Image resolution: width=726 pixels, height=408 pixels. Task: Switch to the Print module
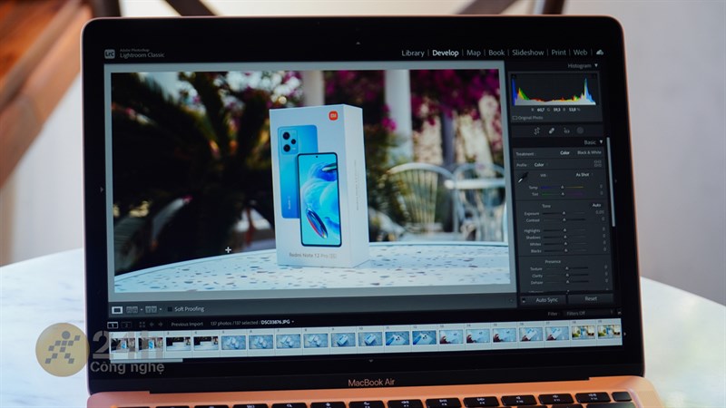coord(558,53)
